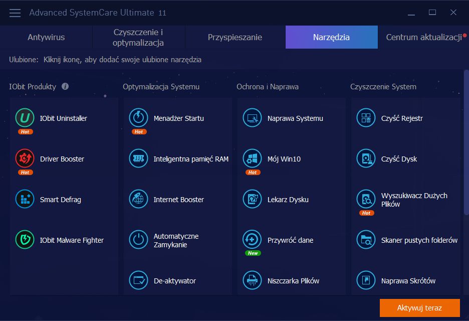Click the Menadżer Startu label
This screenshot has width=469, height=321.
pos(178,118)
